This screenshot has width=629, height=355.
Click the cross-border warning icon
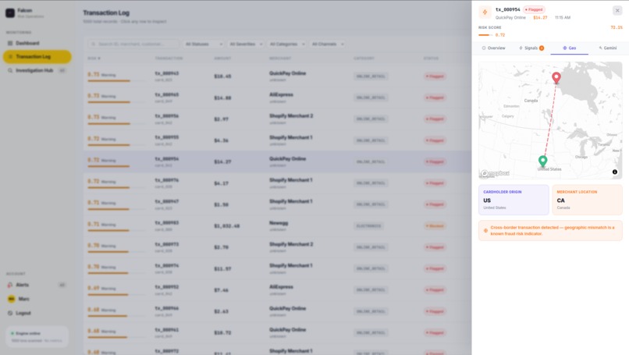click(x=485, y=231)
